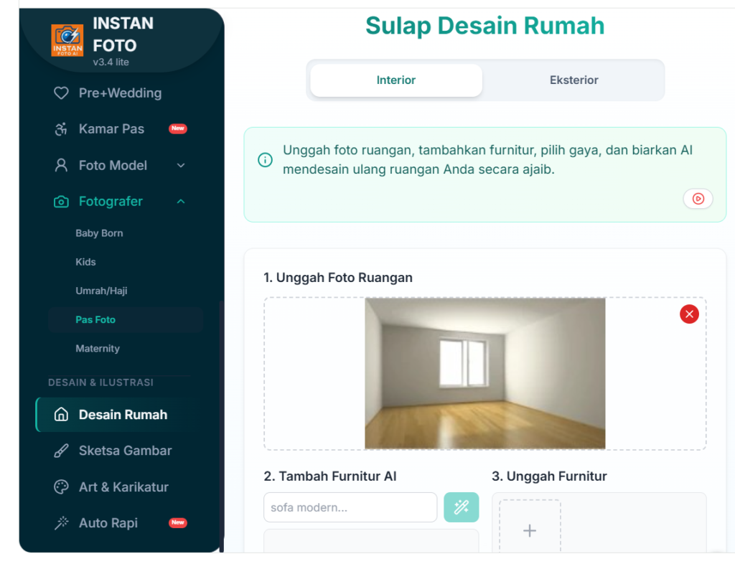Image resolution: width=735 pixels, height=564 pixels.
Task: Click the palette icon beside Art & Karikatur
Action: tap(61, 487)
